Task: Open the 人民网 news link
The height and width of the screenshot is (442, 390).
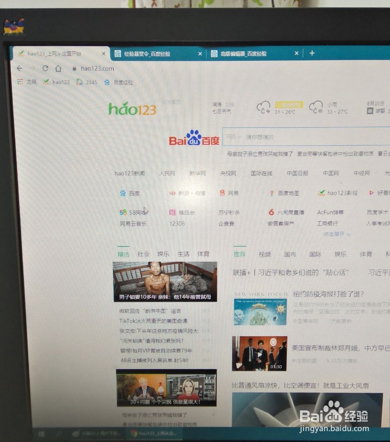Action: [166, 174]
